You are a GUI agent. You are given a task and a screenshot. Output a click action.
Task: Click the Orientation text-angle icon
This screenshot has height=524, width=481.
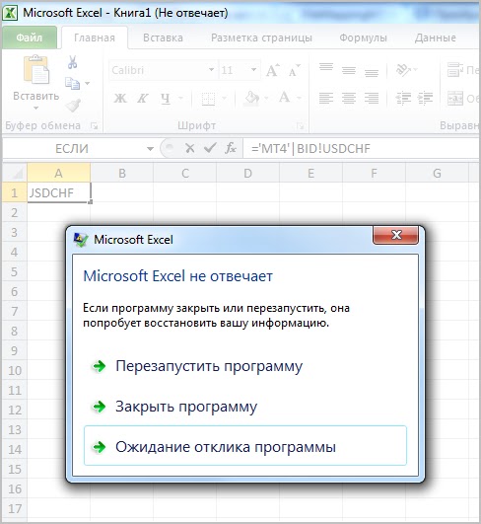[403, 70]
